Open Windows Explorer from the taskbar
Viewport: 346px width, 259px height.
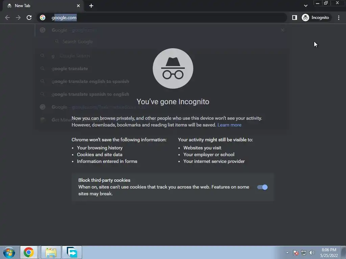coord(51,252)
